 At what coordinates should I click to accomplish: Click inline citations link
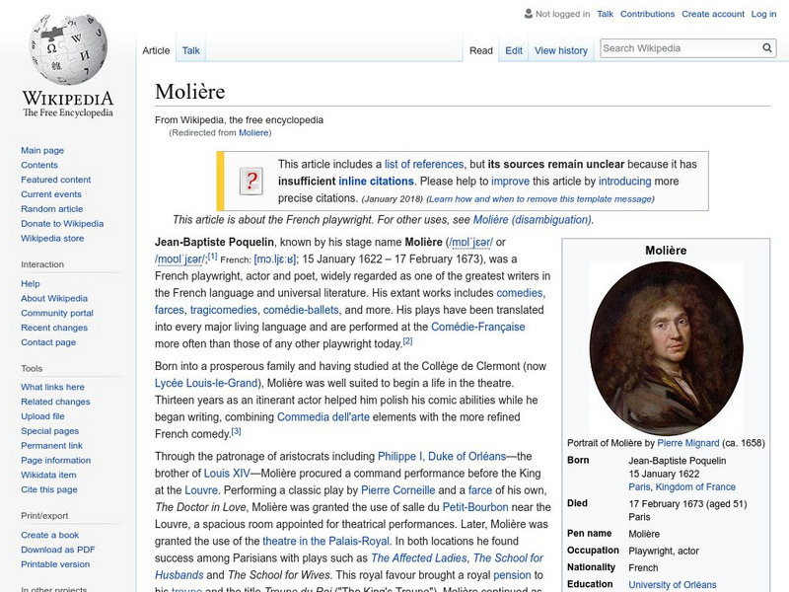376,182
